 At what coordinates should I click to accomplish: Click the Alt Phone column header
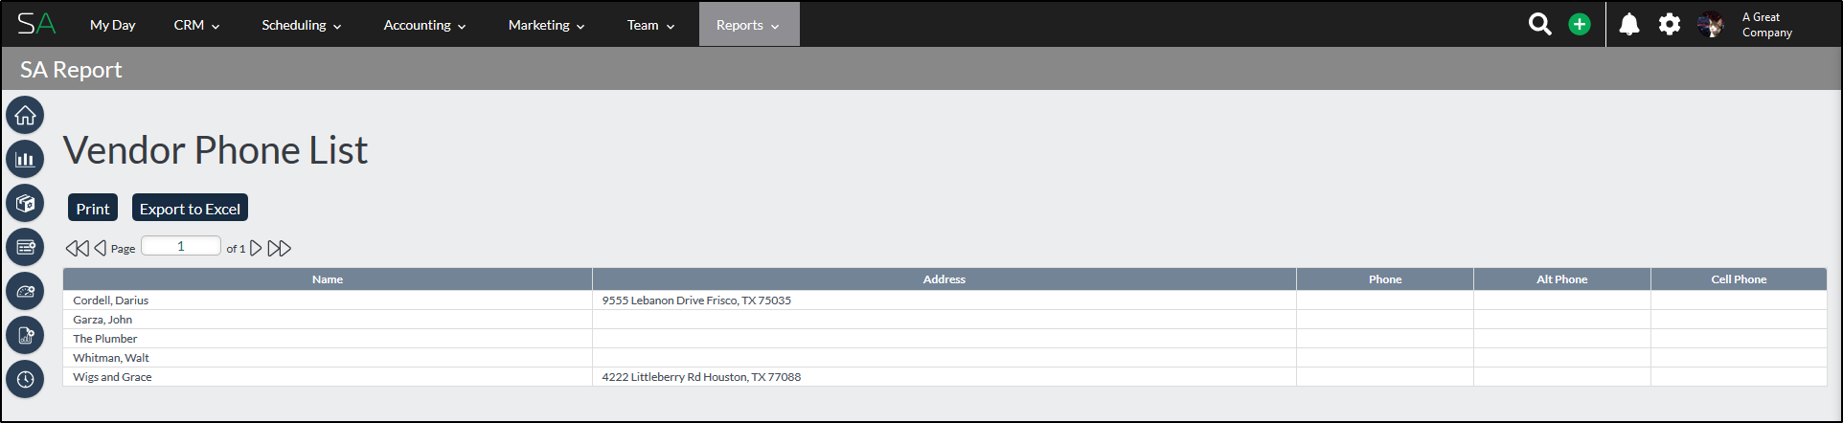pyautogui.click(x=1562, y=279)
